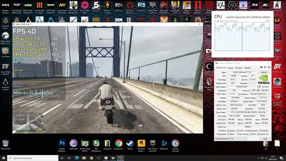The width and height of the screenshot is (286, 161).
Task: Switch to the Sensors tab in GPU-Z
Action: [231, 68]
